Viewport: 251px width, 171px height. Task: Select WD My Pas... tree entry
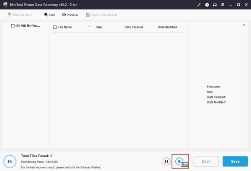[31, 26]
